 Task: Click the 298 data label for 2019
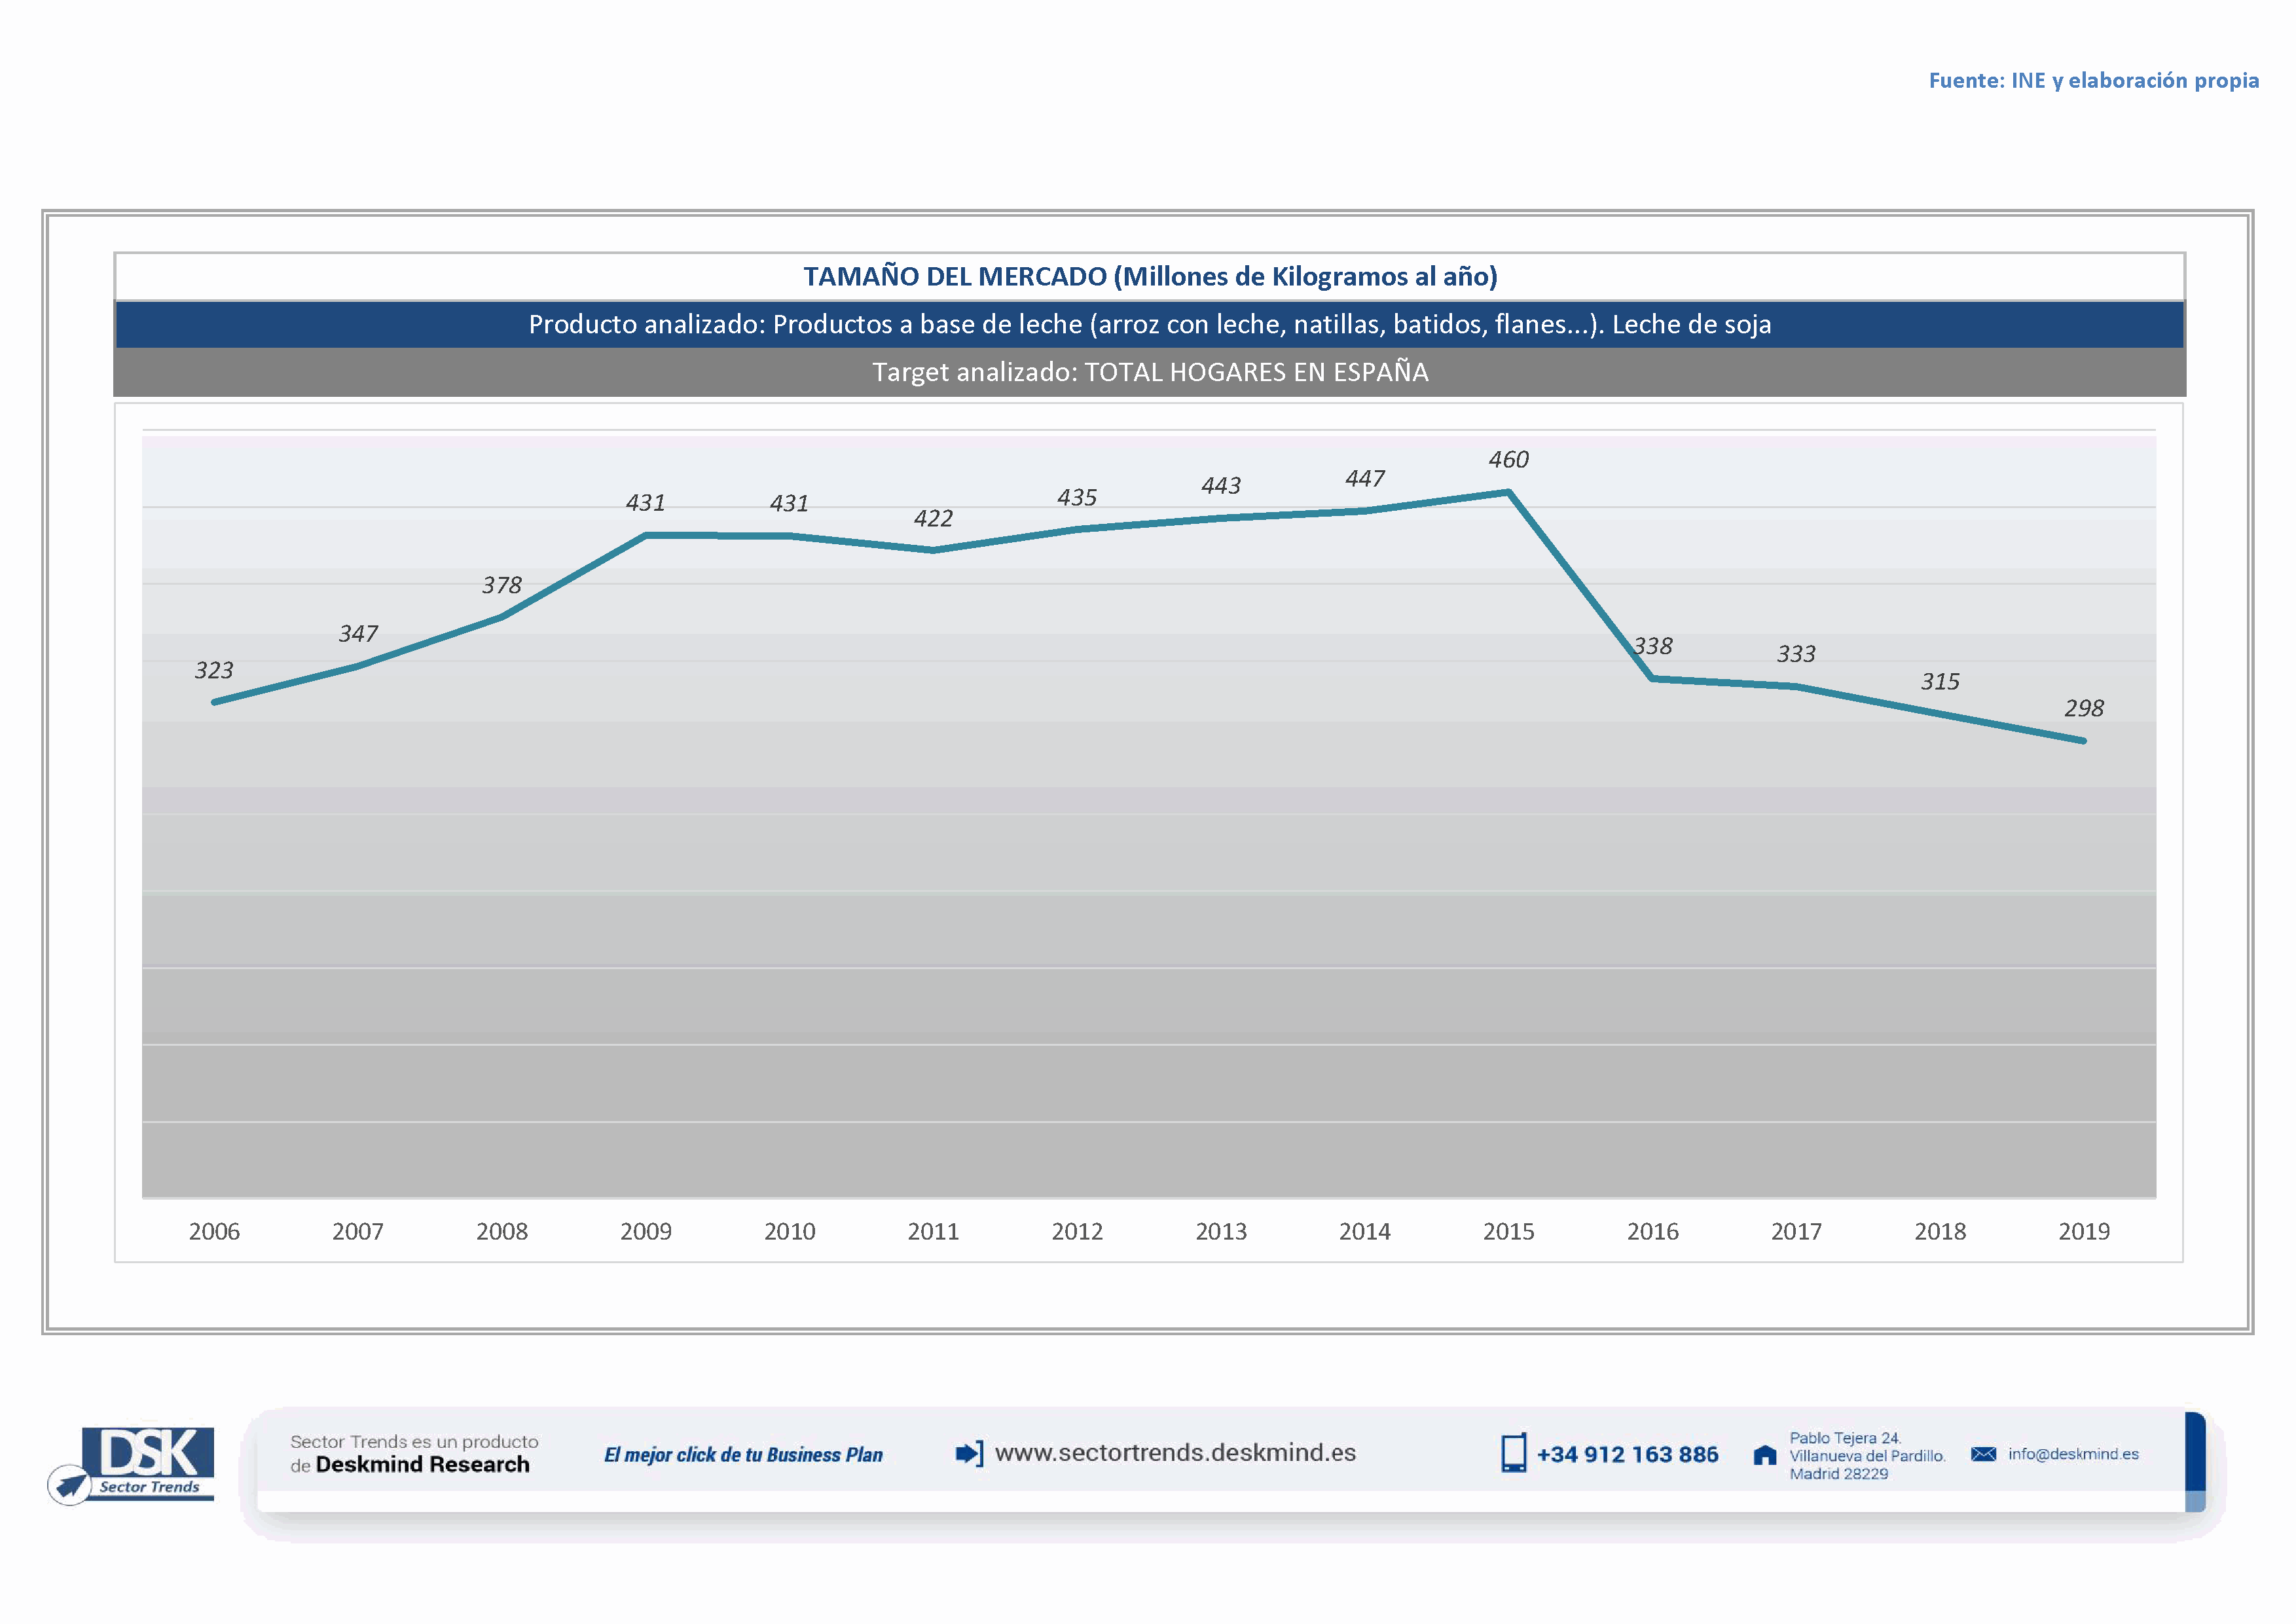tap(2084, 709)
